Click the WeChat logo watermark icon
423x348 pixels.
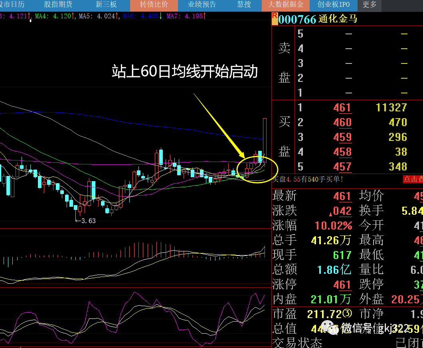tap(328, 328)
